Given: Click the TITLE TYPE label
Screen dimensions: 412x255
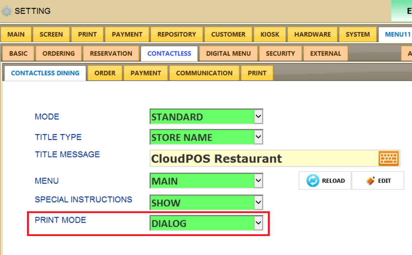Looking at the screenshot, I should coord(58,137).
